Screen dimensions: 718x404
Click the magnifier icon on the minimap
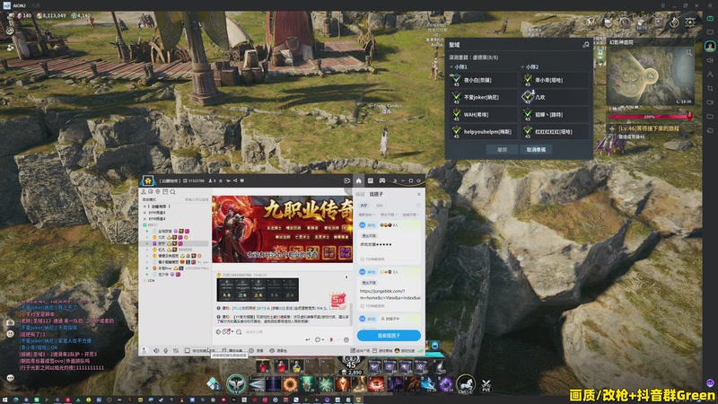[688, 53]
